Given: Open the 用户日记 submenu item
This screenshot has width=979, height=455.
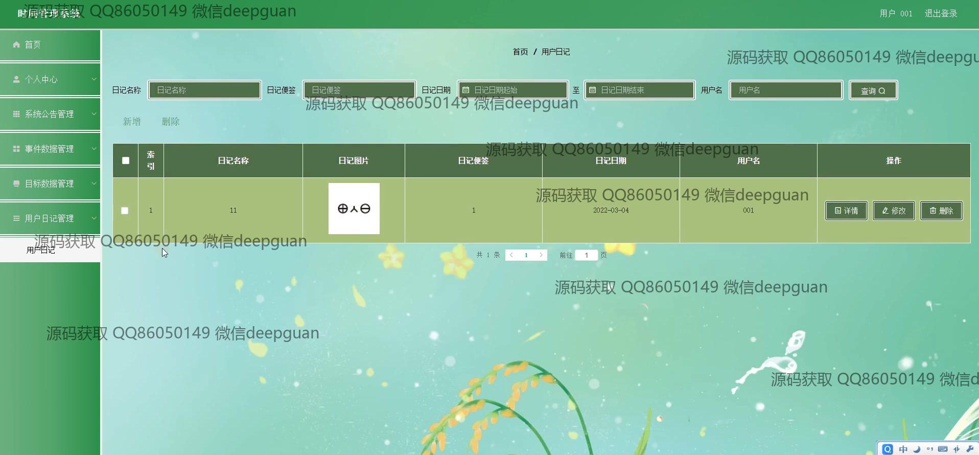Looking at the screenshot, I should coord(41,250).
